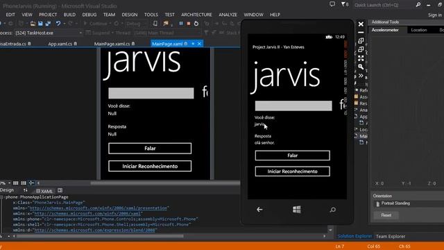This screenshot has width=444, height=250.
Task: Open the BUILD menu
Action: point(69,15)
